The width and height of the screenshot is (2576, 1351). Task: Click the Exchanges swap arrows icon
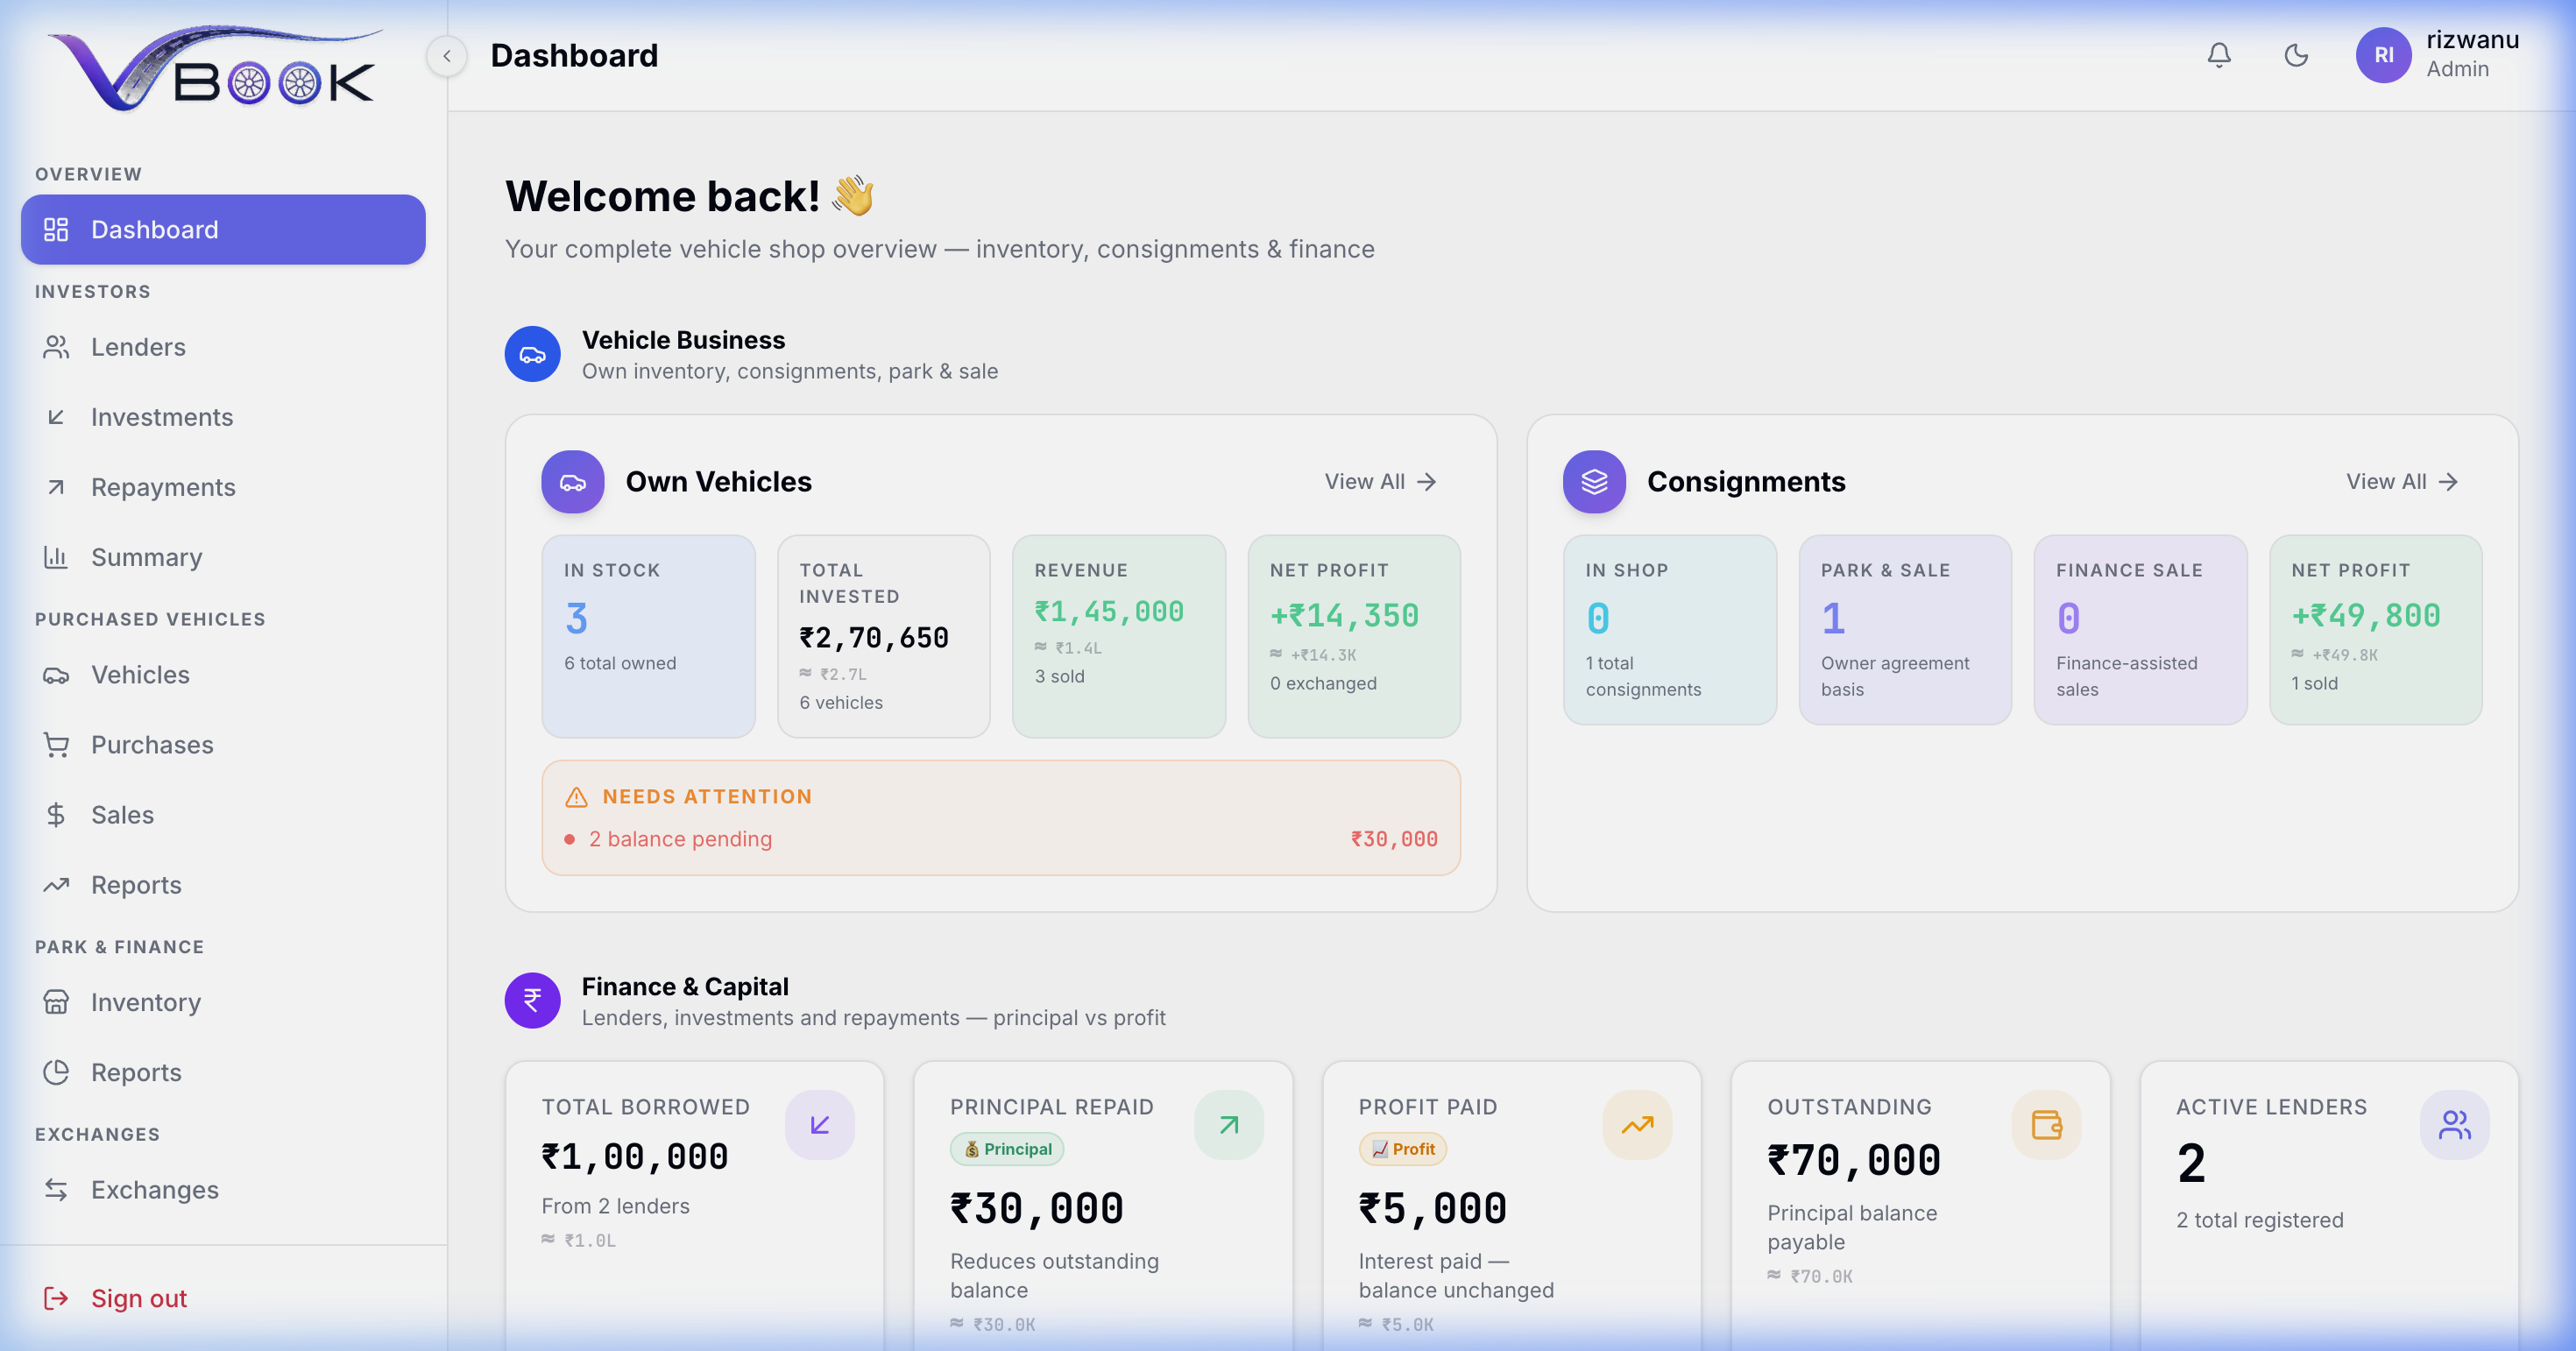tap(56, 1190)
